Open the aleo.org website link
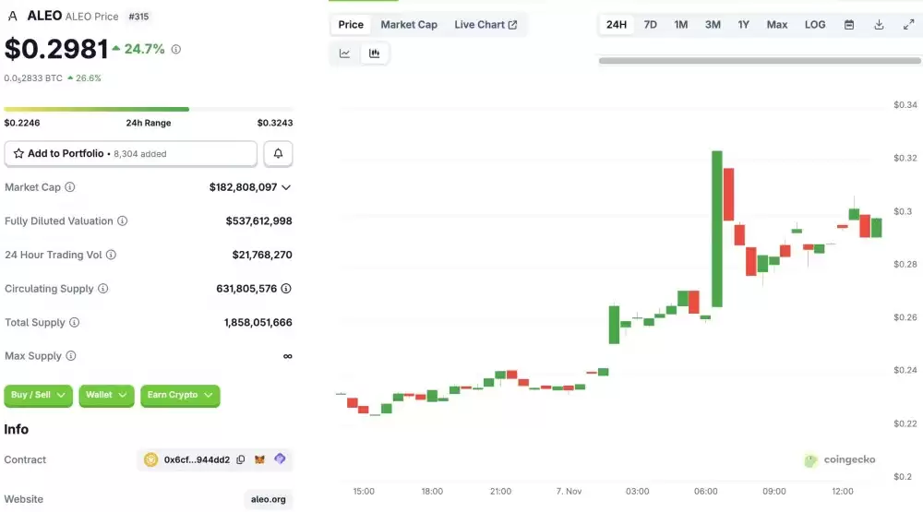The image size is (923, 512). [269, 499]
